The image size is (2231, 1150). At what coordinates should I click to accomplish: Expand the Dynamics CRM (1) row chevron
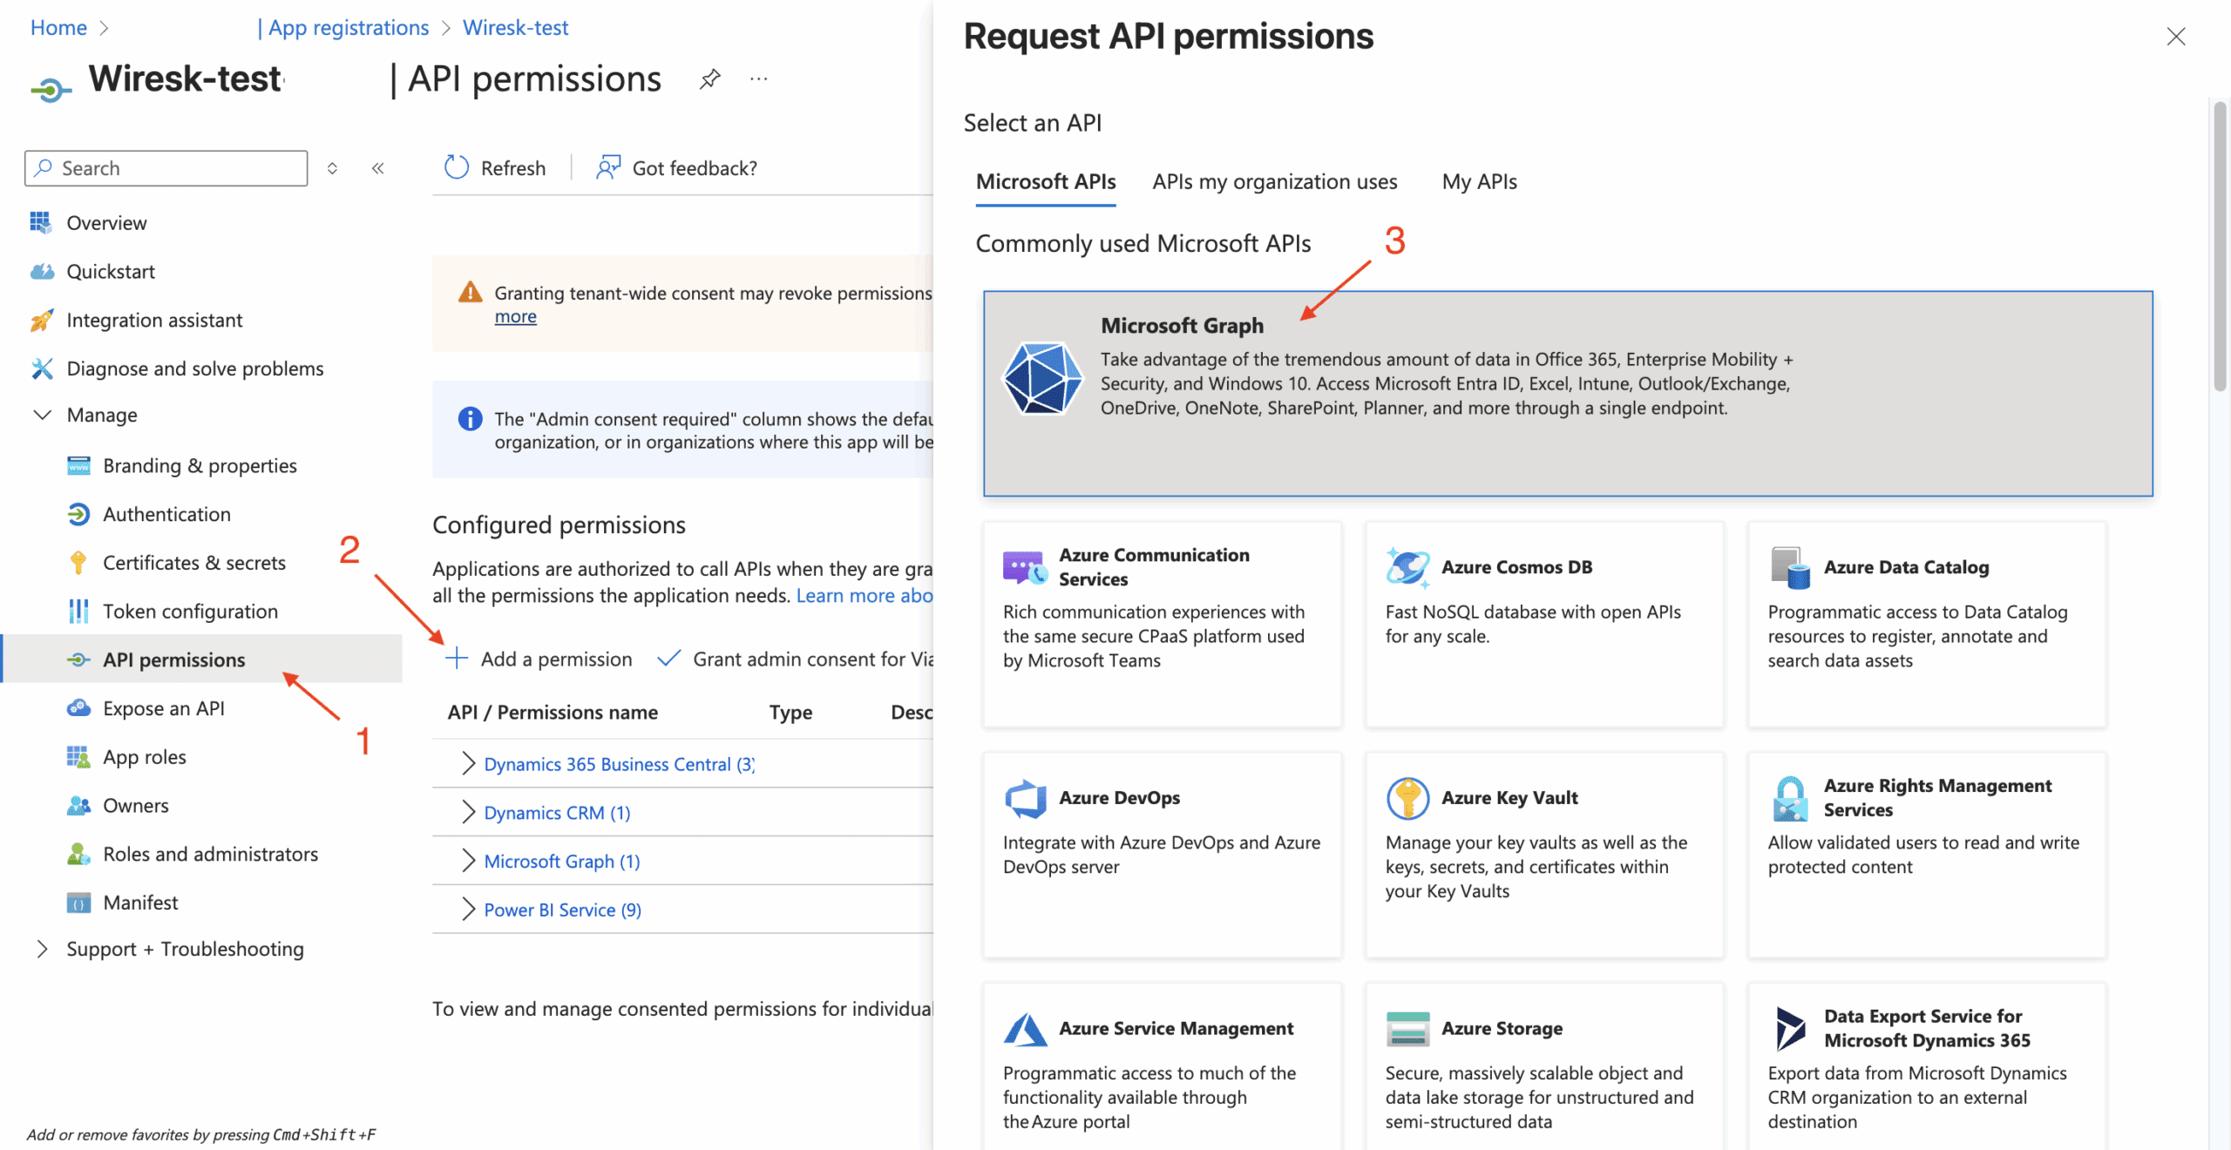tap(468, 812)
